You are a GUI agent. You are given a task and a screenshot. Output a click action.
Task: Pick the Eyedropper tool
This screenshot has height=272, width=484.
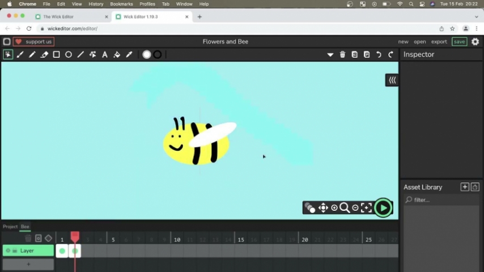point(129,55)
